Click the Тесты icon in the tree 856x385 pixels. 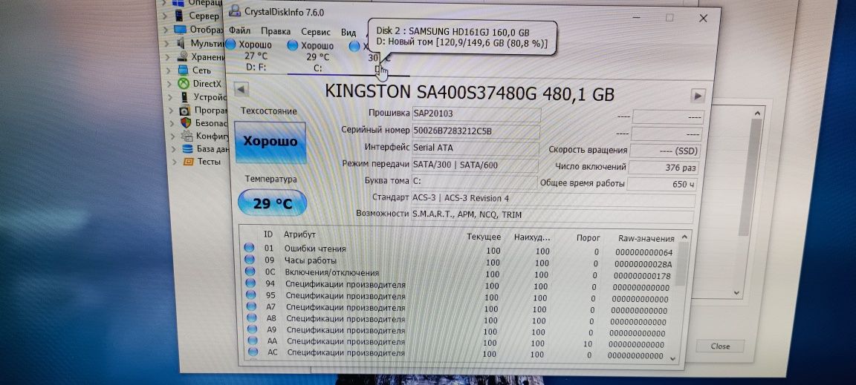(188, 162)
